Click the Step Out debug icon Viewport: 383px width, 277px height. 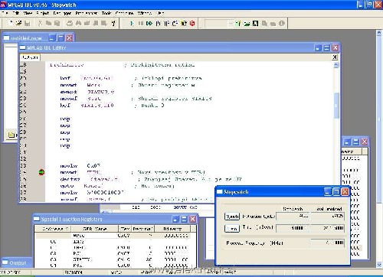pyautogui.click(x=175, y=24)
